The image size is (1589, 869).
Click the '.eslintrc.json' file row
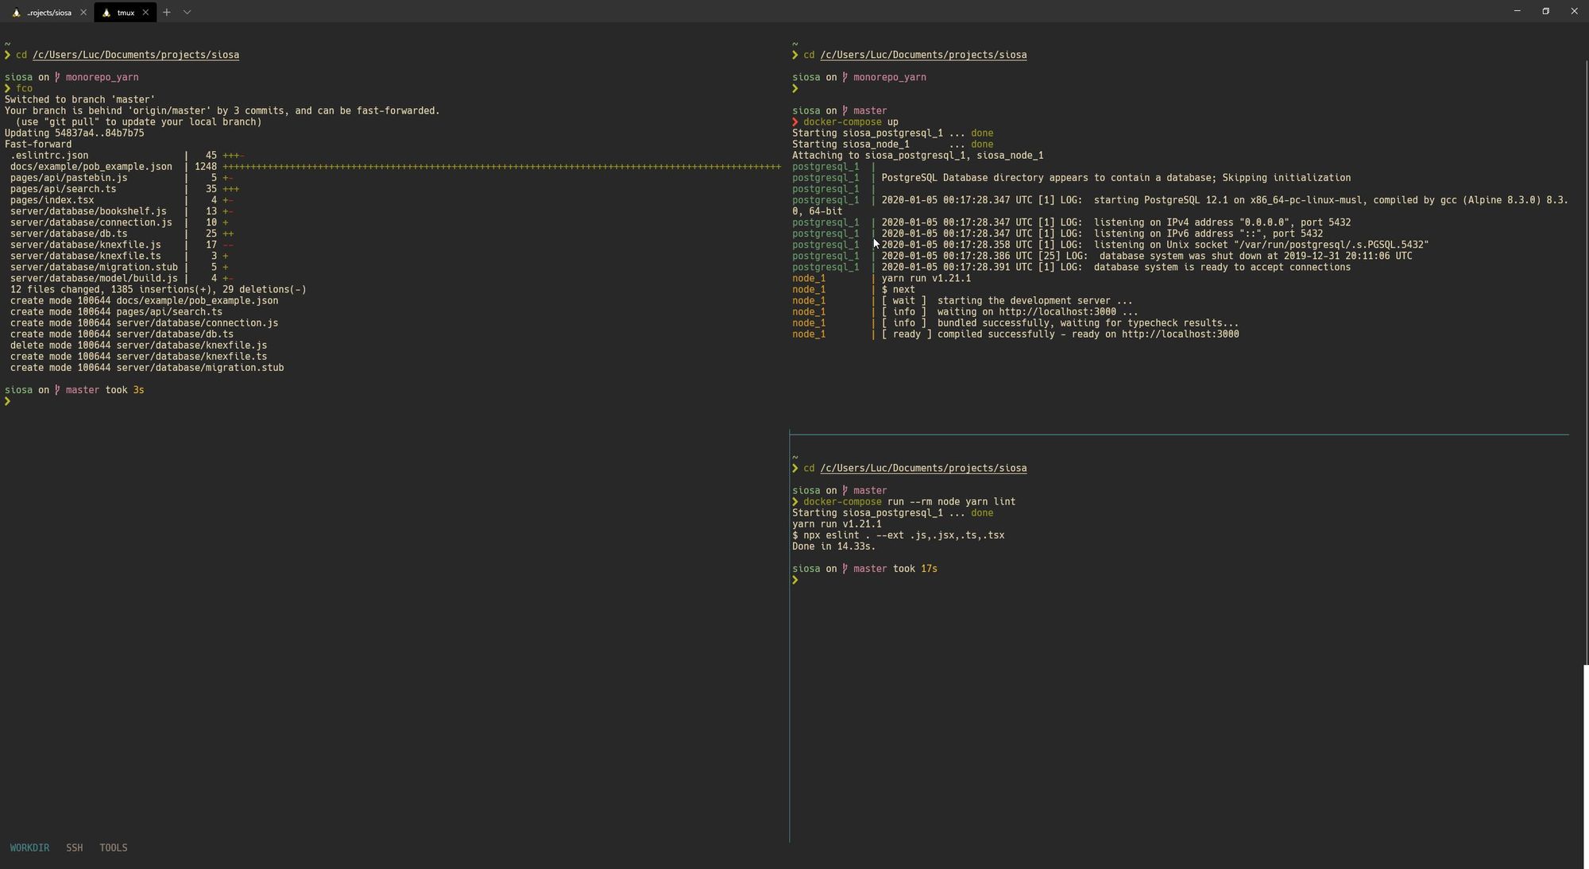pyautogui.click(x=126, y=156)
